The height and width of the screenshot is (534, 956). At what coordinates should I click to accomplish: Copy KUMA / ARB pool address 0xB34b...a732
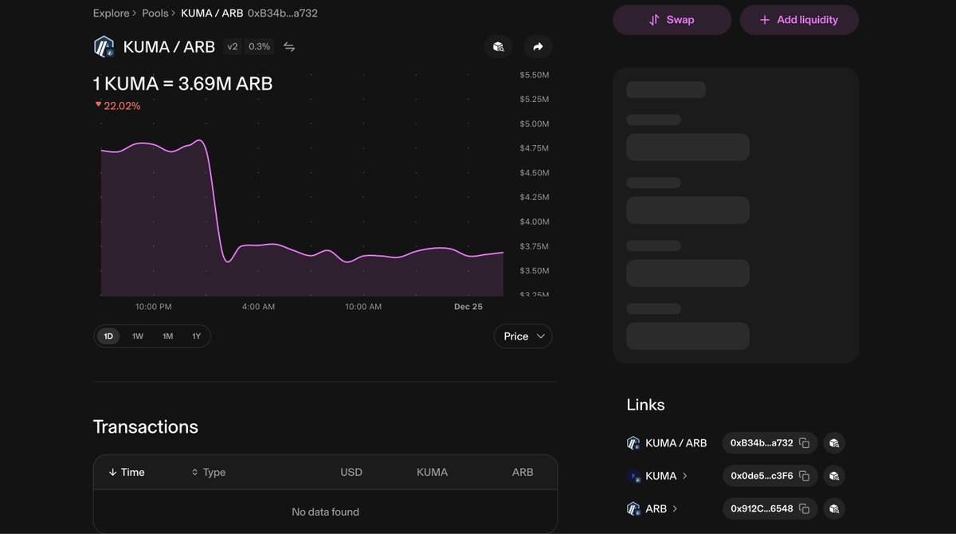pos(805,443)
